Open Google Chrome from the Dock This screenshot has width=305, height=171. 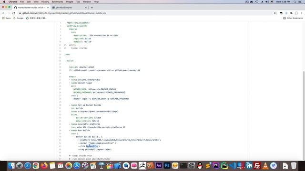tap(36, 166)
